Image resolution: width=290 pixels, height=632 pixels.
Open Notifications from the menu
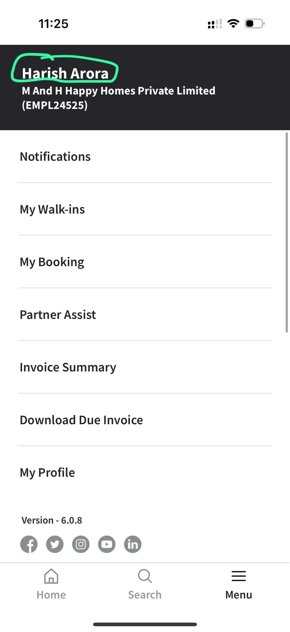coord(55,157)
